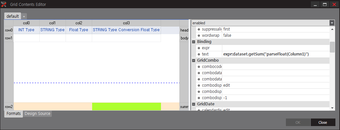Select the col3 column header
Screen dimensions: 340x130
click(x=127, y=23)
